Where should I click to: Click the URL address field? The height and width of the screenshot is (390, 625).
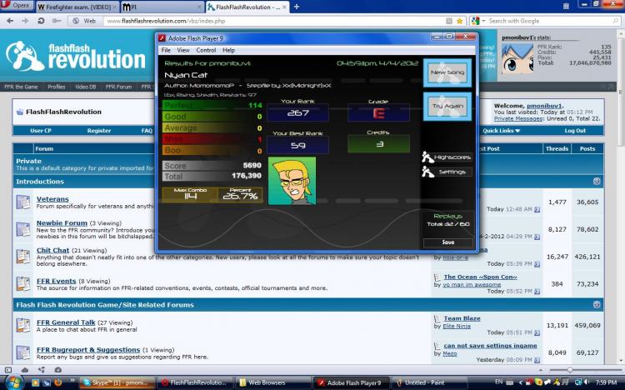(x=275, y=21)
